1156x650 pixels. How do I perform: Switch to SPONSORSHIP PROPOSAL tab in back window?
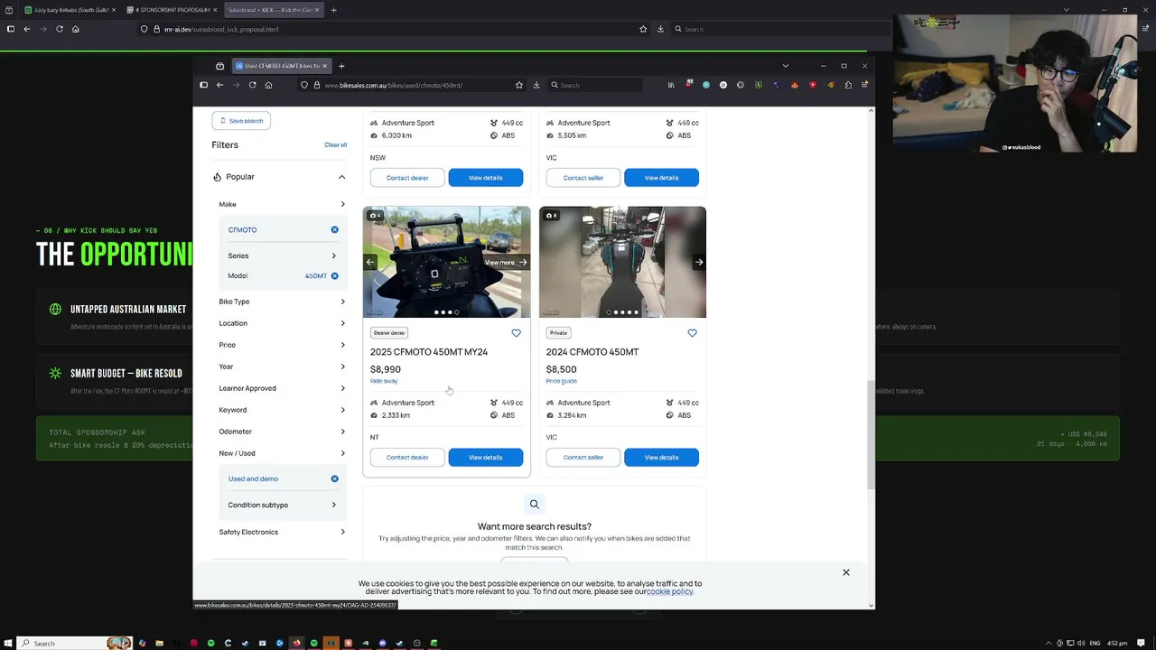(172, 10)
